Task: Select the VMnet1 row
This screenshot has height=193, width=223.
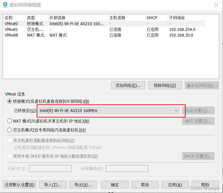Action: [105, 29]
